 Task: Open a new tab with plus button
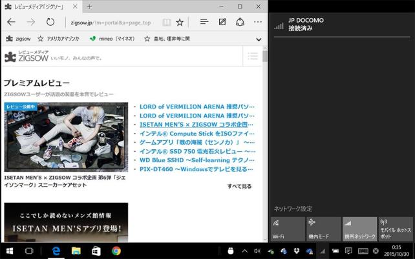point(89,7)
